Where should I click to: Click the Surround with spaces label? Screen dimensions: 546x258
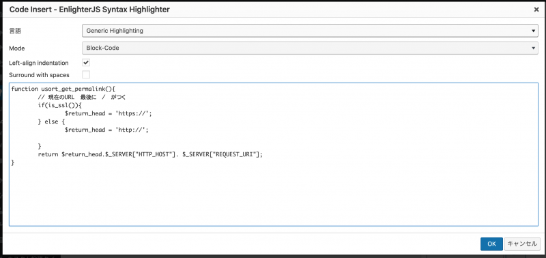click(x=39, y=75)
